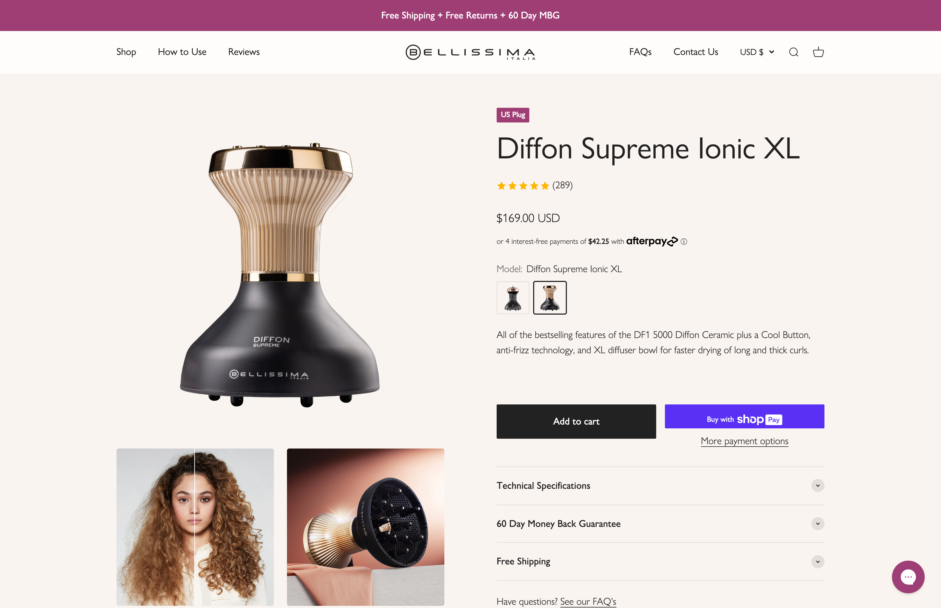
Task: Open the Reviews menu item
Action: [x=243, y=52]
